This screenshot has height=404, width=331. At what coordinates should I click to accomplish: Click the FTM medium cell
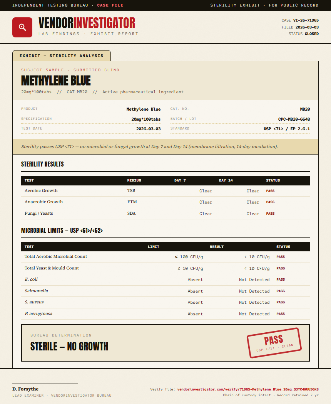point(132,202)
